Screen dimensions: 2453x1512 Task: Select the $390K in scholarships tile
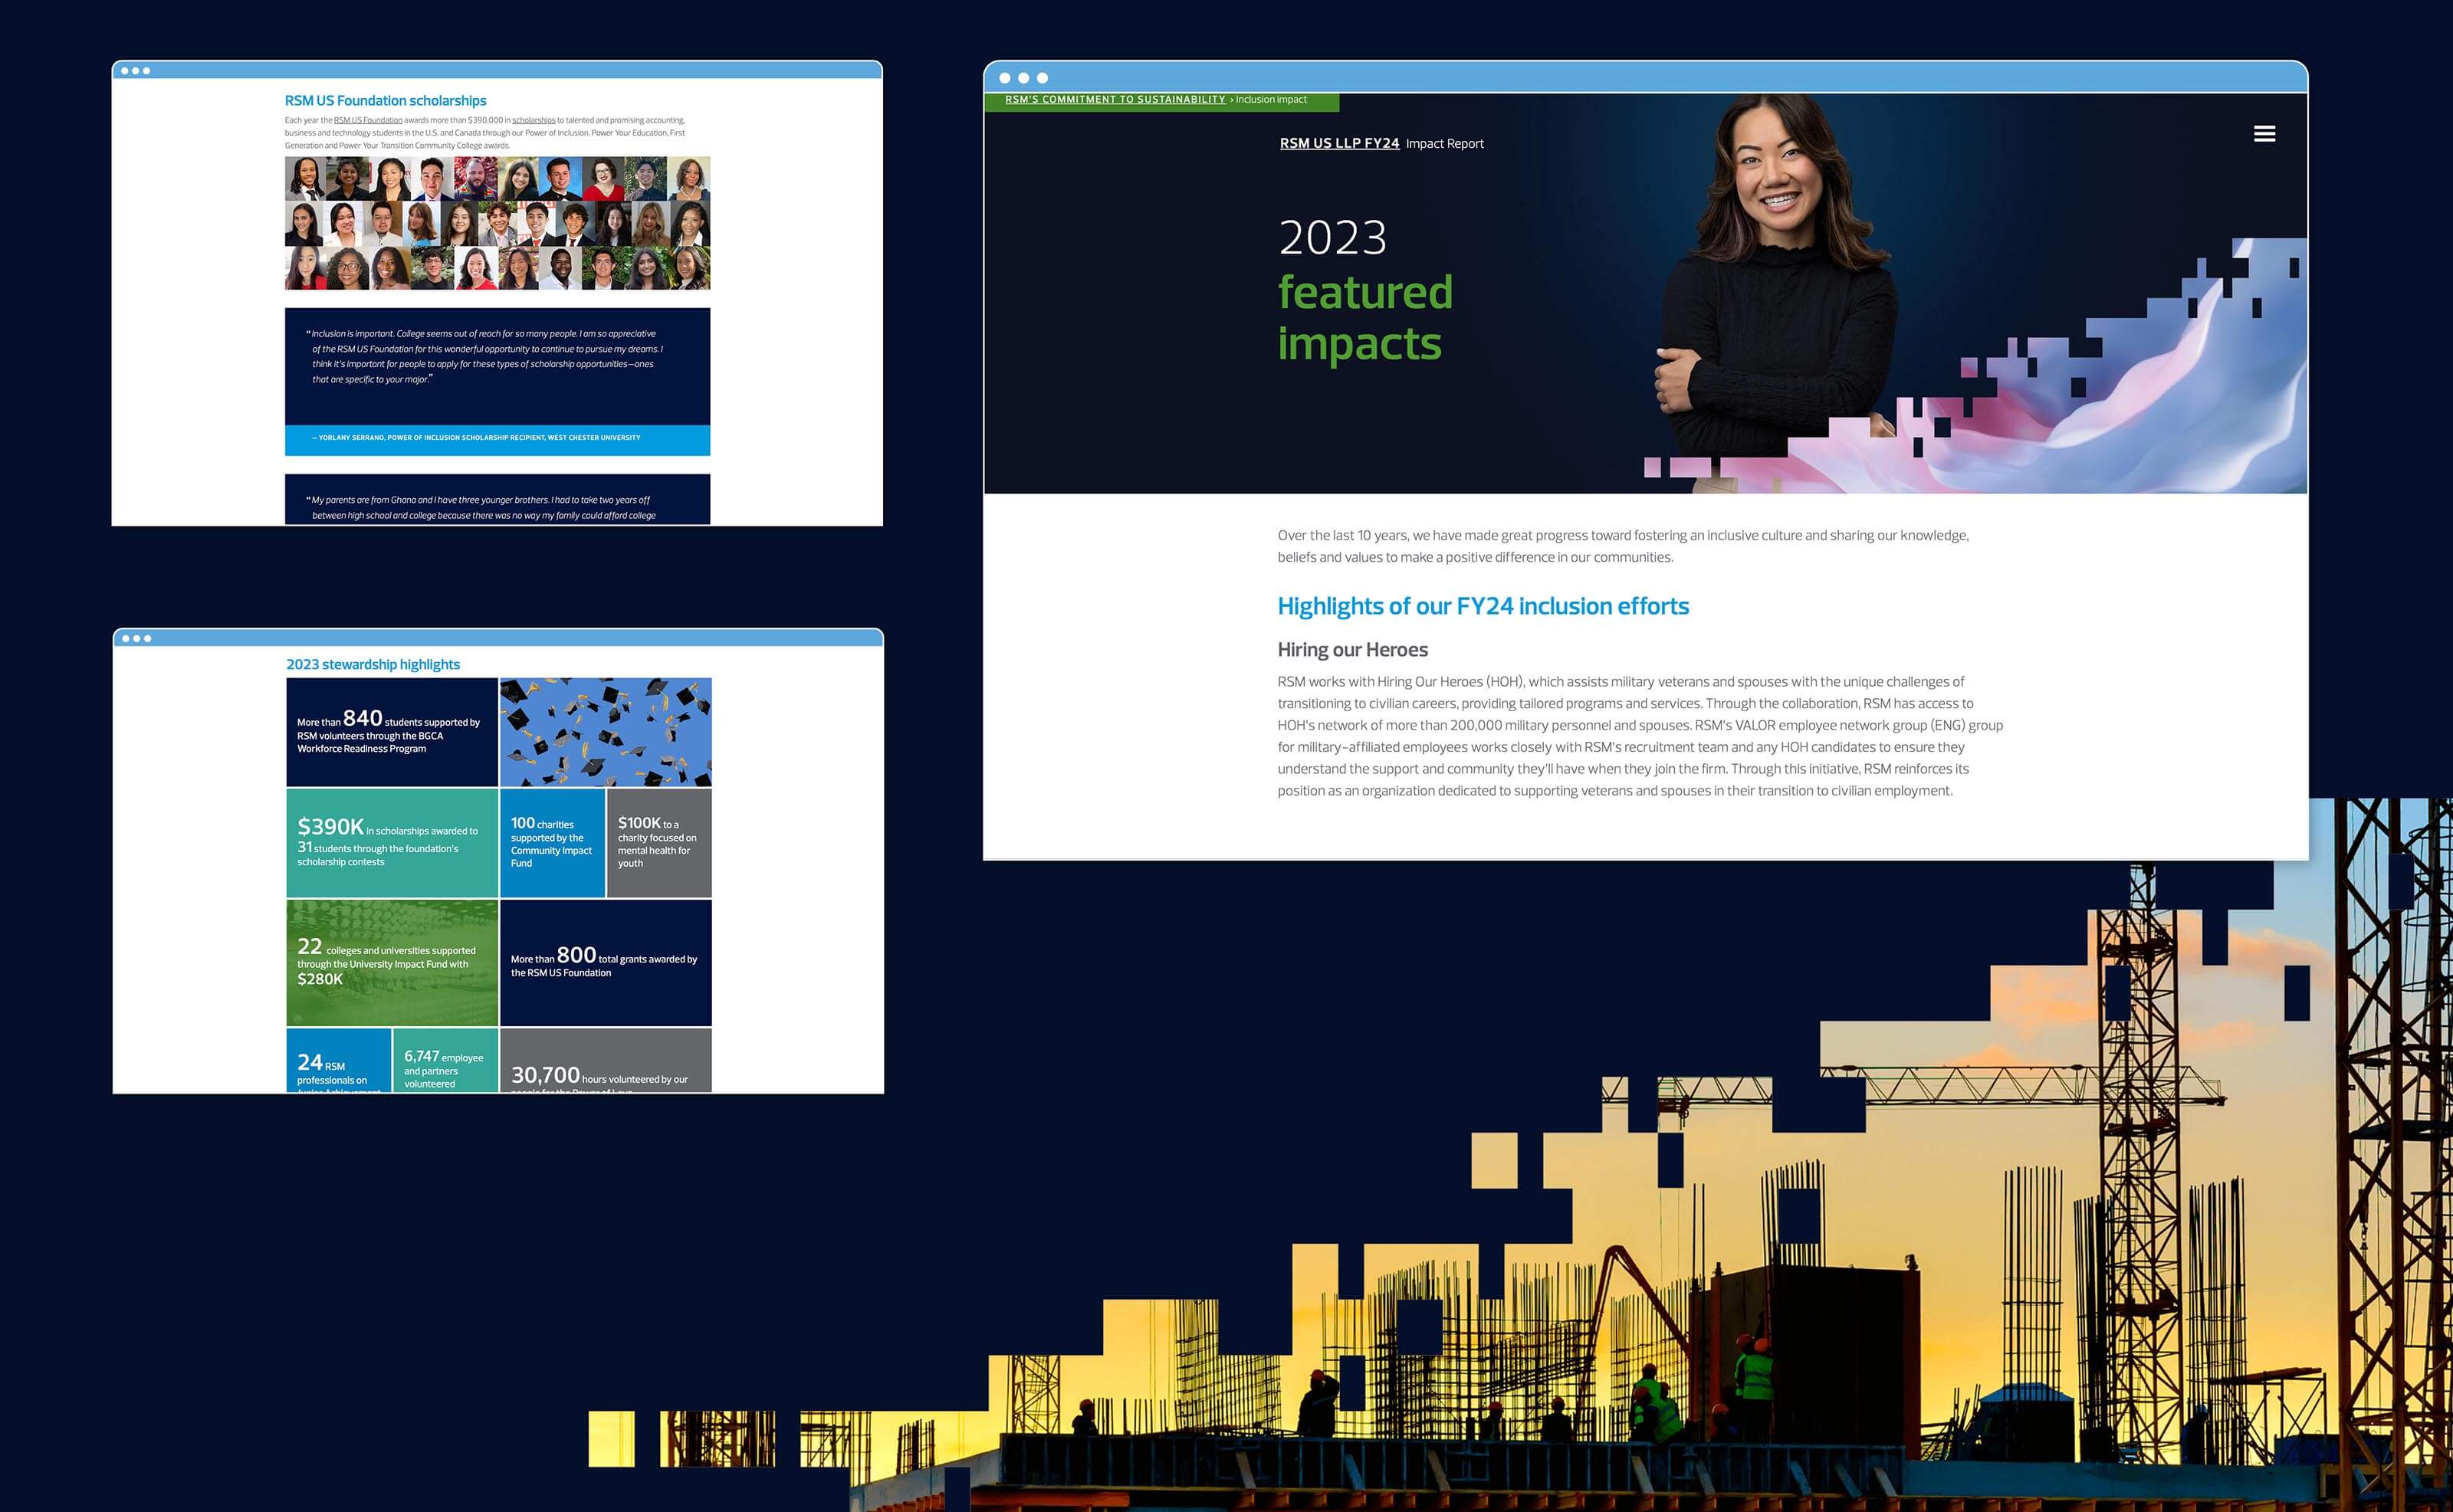[x=392, y=843]
